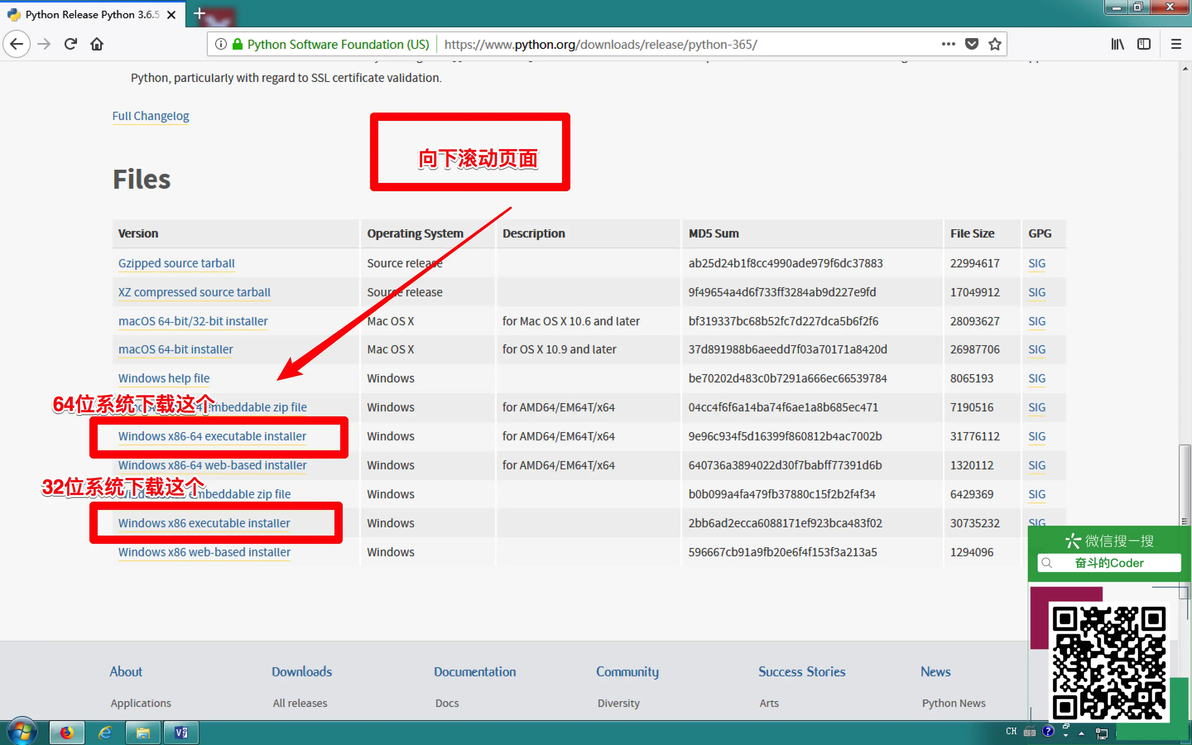Open the page actions three-dot menu
The width and height of the screenshot is (1192, 745).
(948, 44)
